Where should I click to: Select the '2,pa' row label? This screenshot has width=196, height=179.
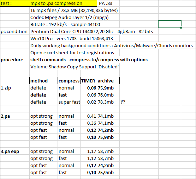pos(15,116)
